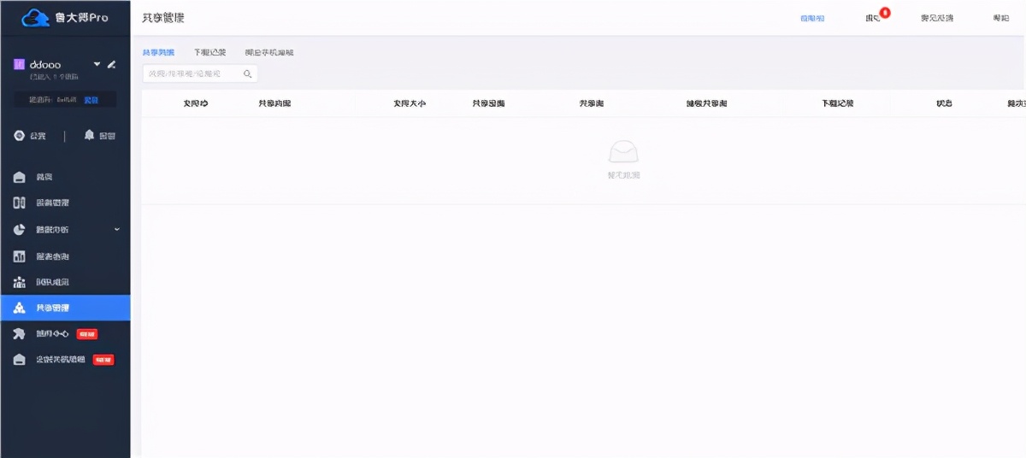Click the pie chart data analysis icon
Image resolution: width=1026 pixels, height=458 pixels.
tap(20, 230)
